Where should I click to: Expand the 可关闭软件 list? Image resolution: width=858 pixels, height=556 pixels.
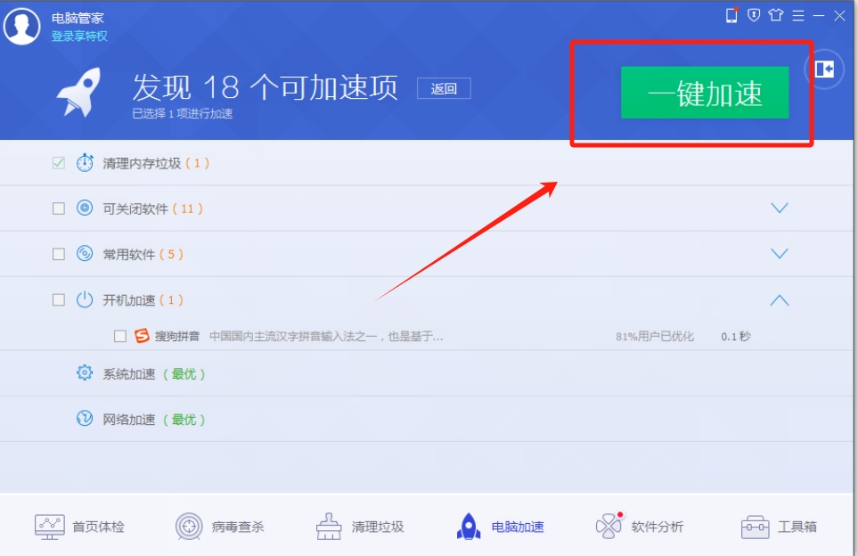pos(780,208)
